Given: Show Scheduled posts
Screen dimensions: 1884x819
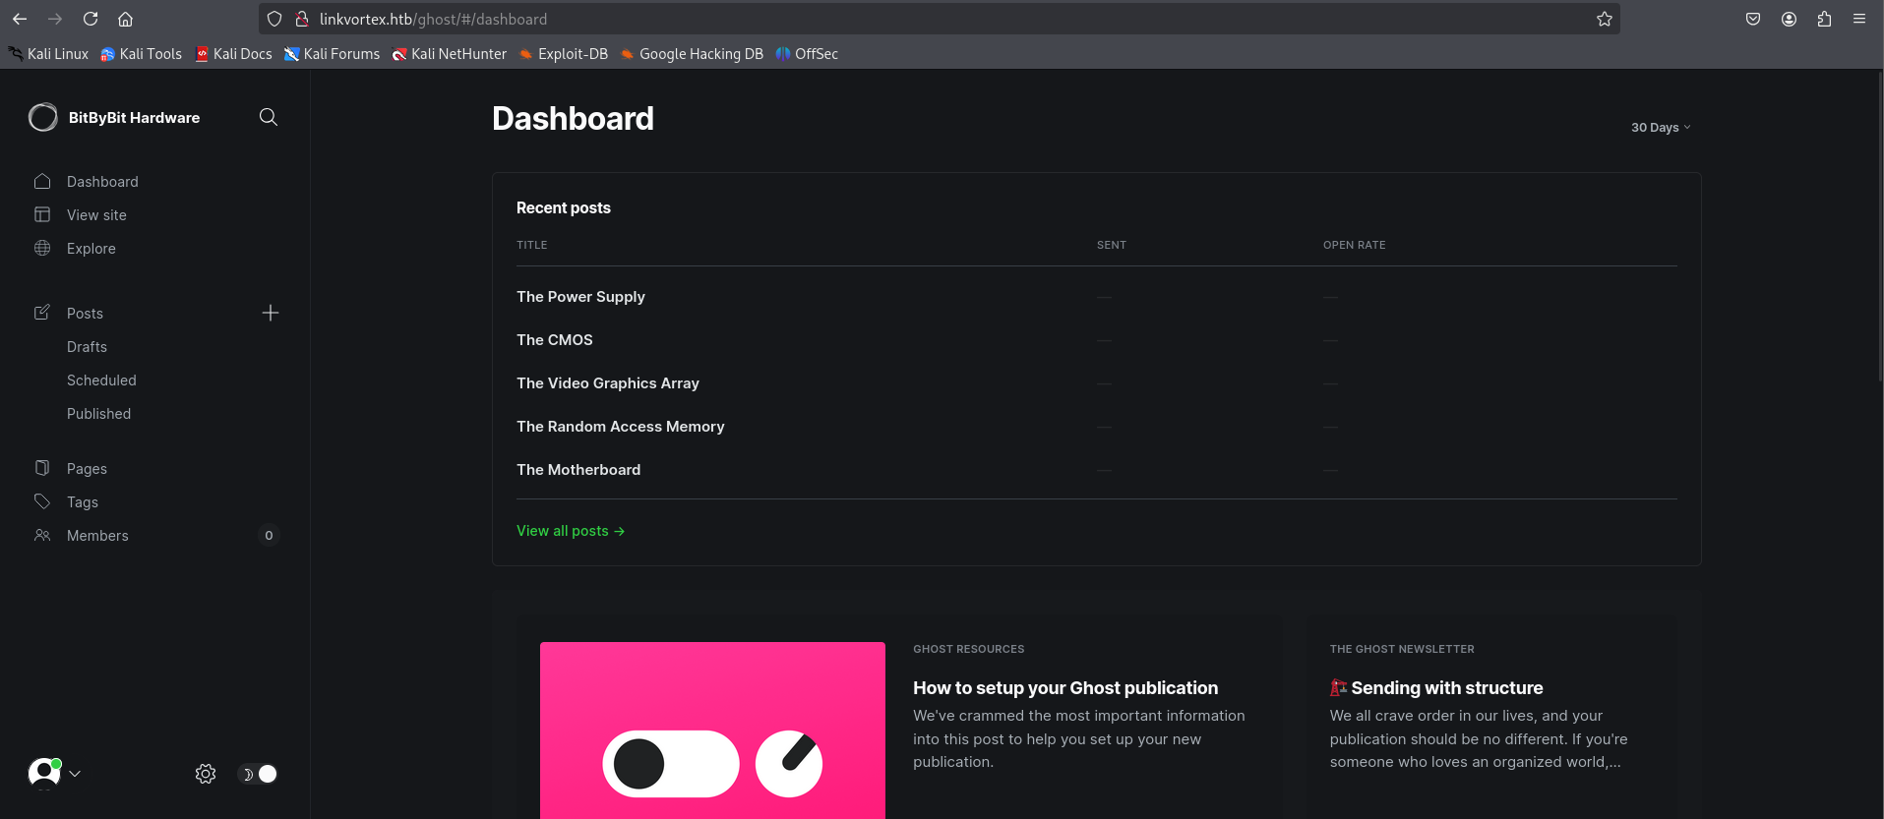Looking at the screenshot, I should click(x=101, y=380).
